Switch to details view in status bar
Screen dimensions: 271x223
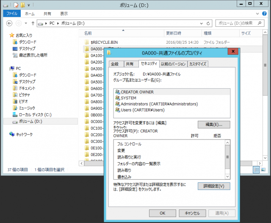click(x=257, y=170)
